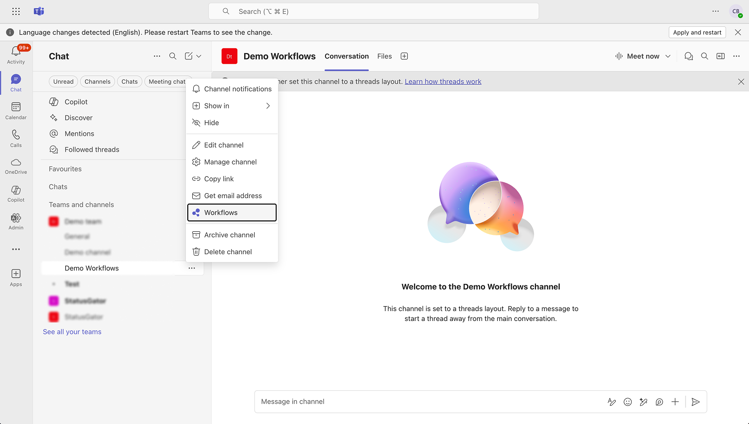The width and height of the screenshot is (749, 424).
Task: Open channel header more options
Action: point(737,56)
